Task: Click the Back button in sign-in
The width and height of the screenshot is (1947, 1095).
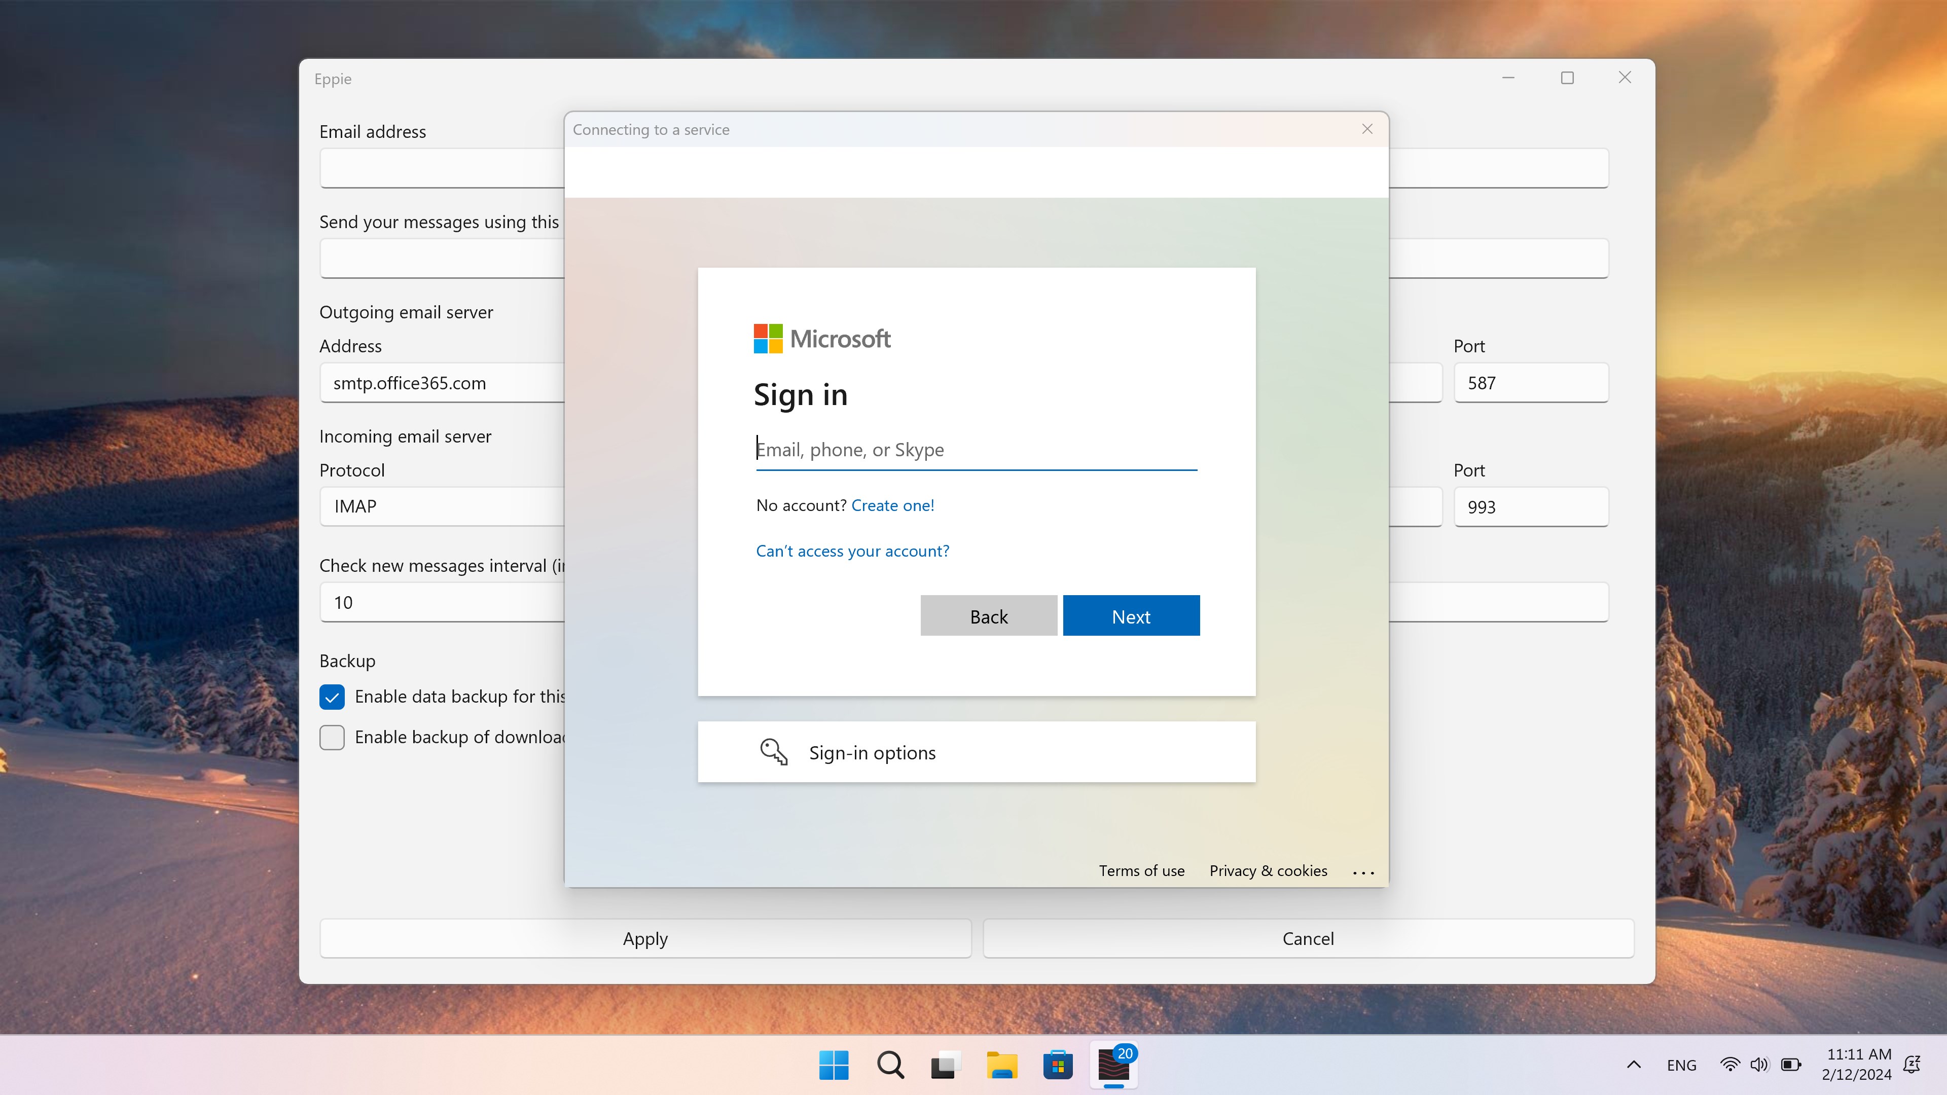Action: coord(989,616)
